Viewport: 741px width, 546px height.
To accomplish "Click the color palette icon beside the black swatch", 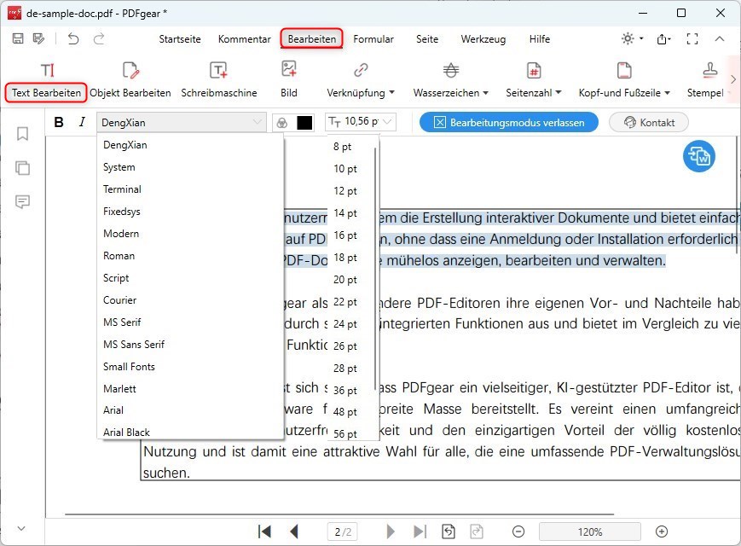I will 282,123.
